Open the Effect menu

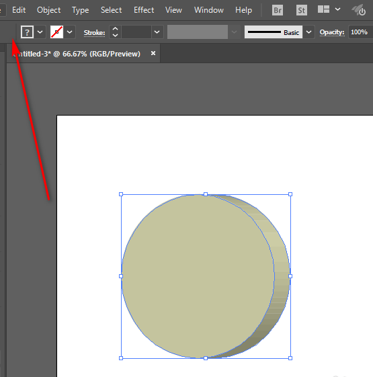[x=144, y=10]
